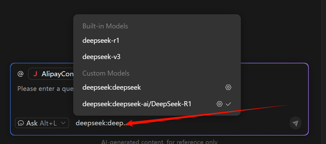Choose deepseek-v3 from the model list
The width and height of the screenshot is (326, 144).
click(x=102, y=57)
